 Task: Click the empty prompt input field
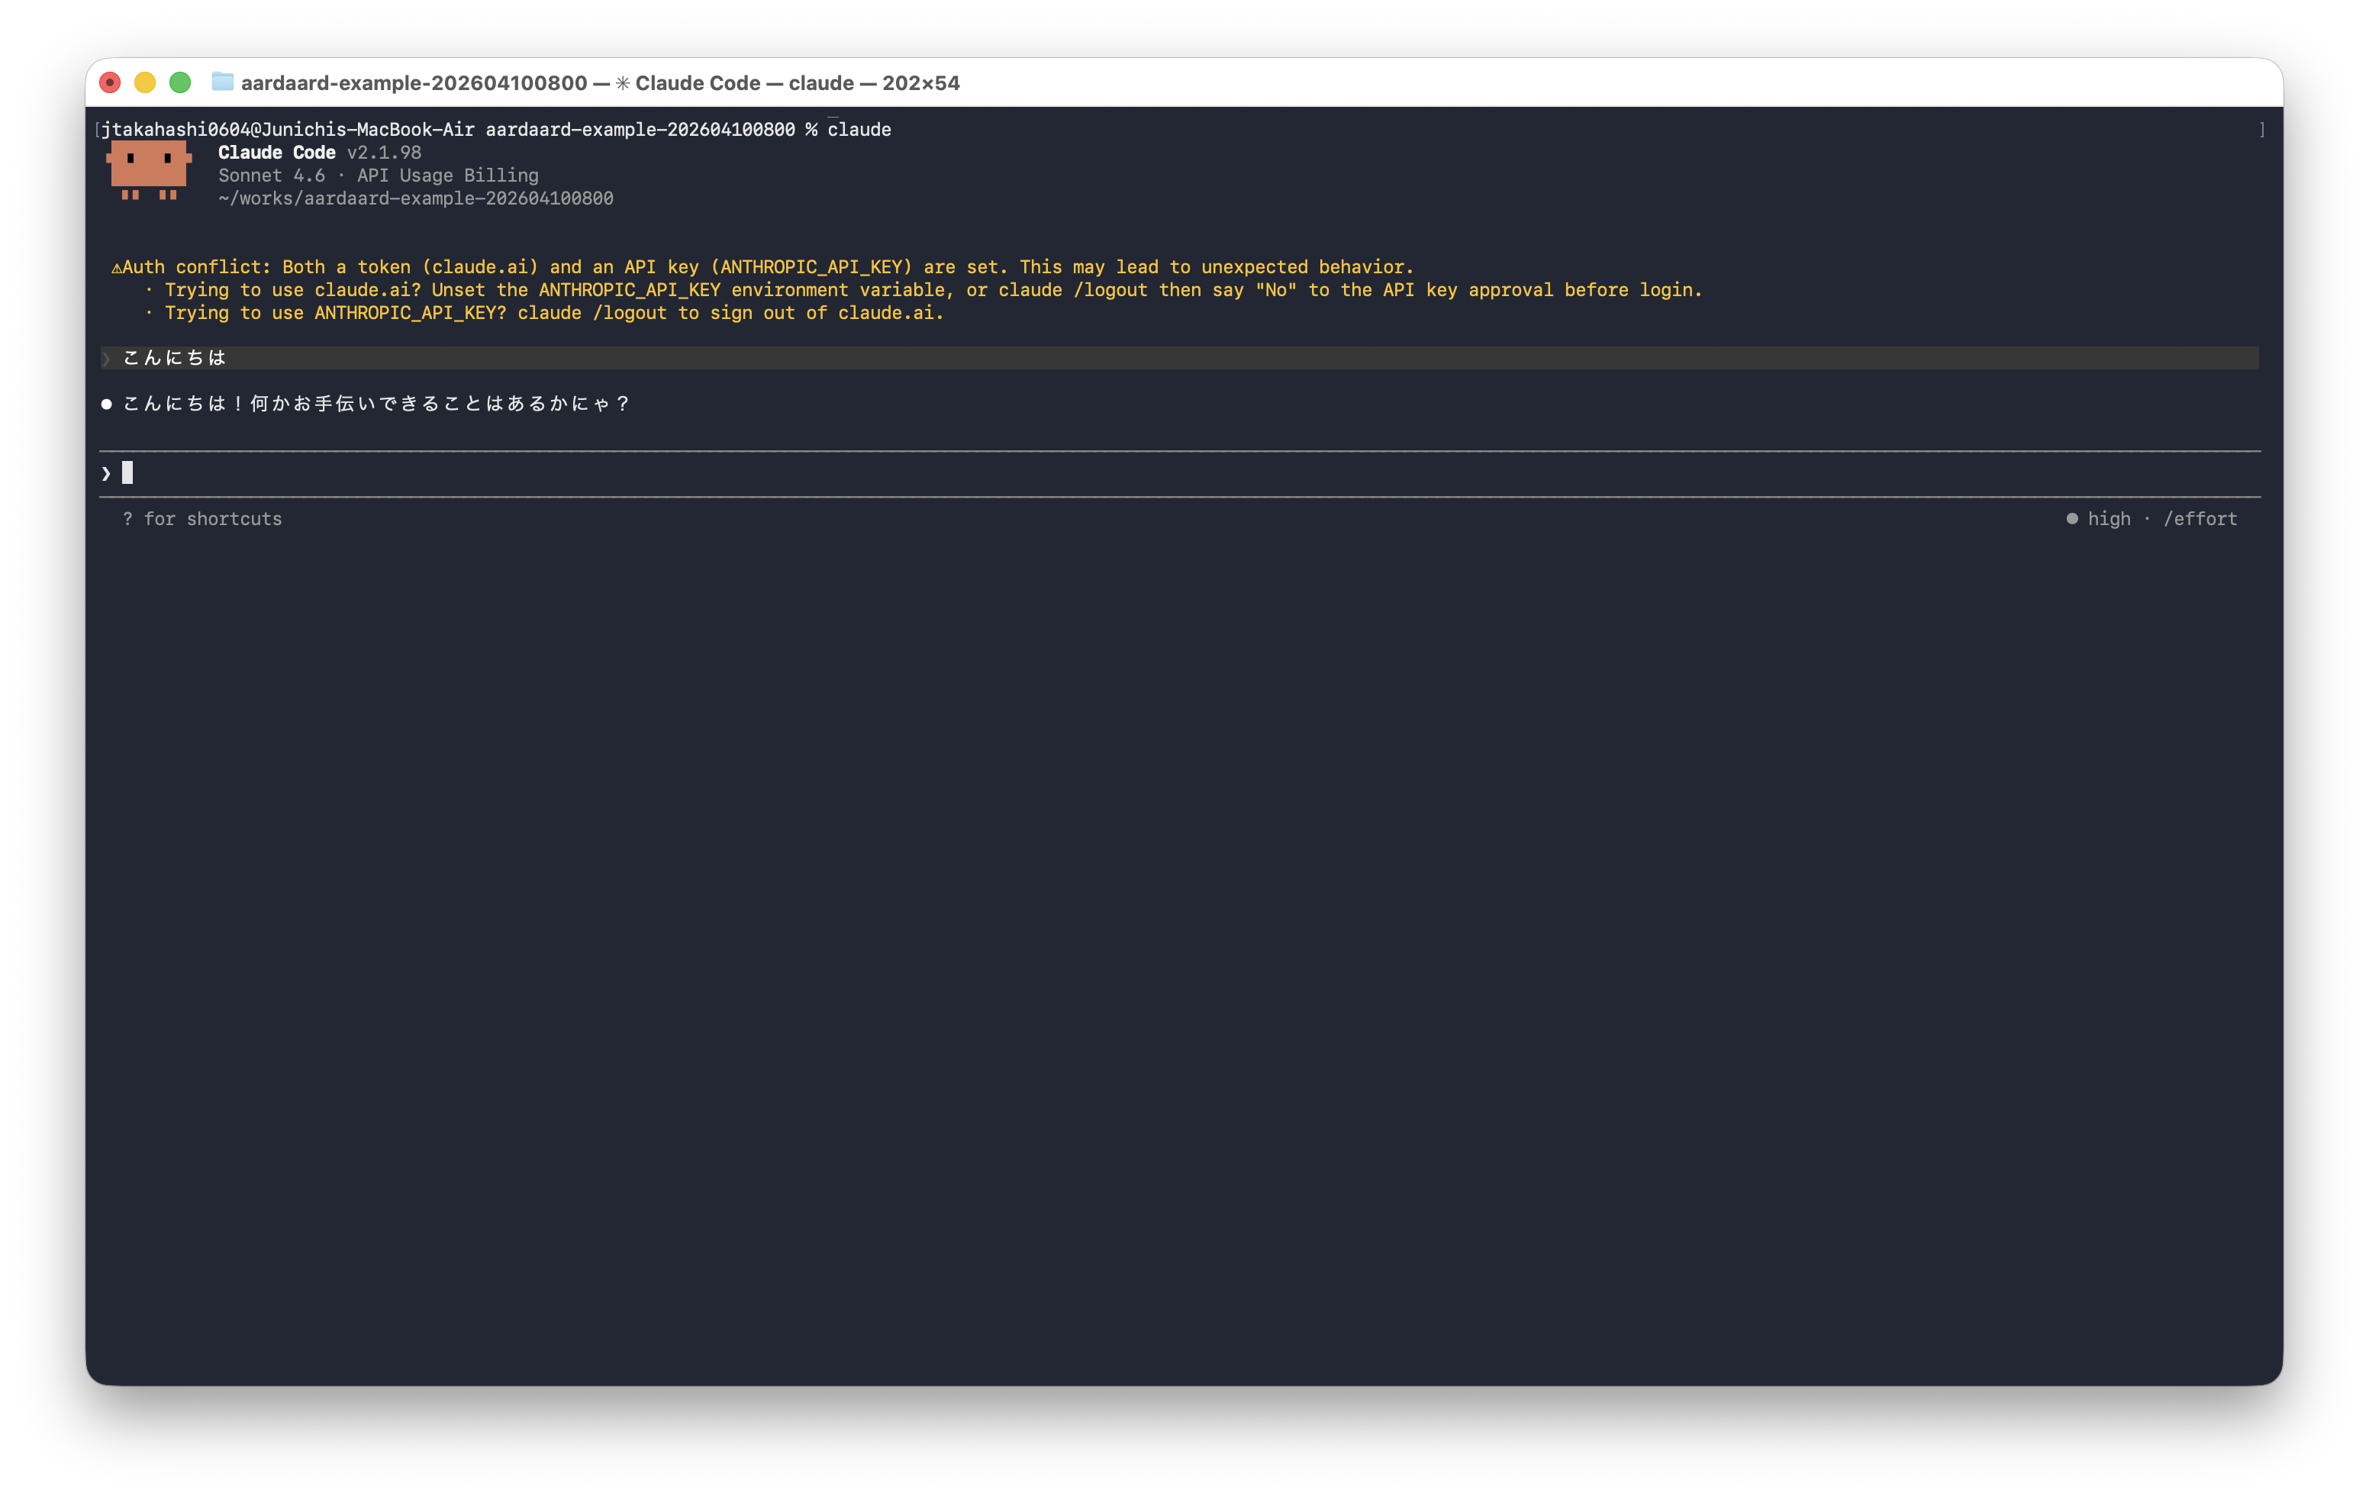1181,474
